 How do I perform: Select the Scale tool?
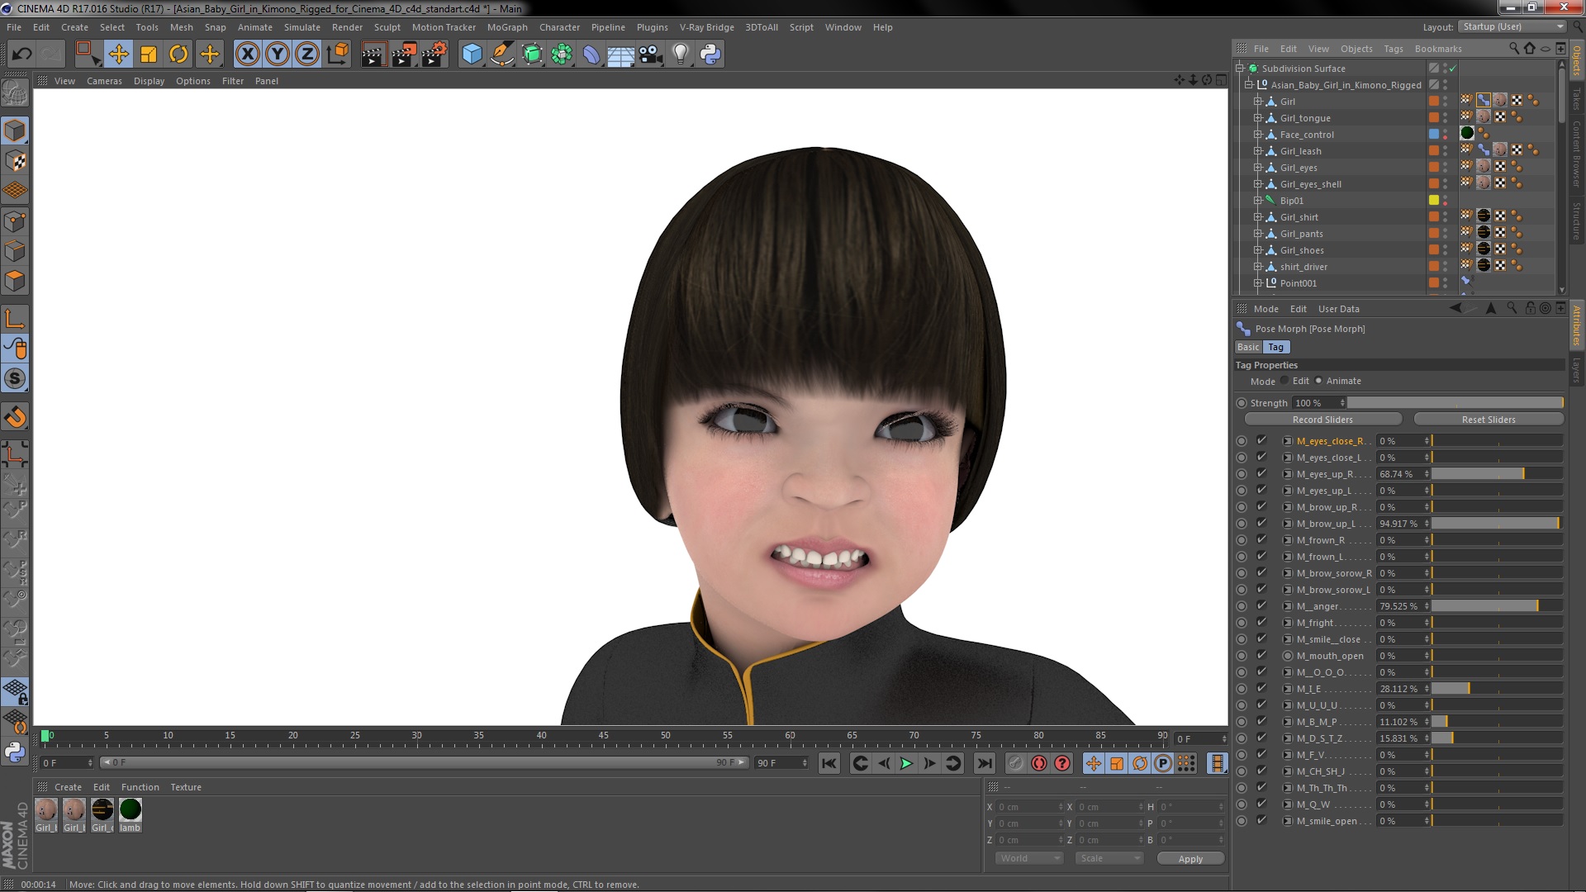click(x=149, y=55)
